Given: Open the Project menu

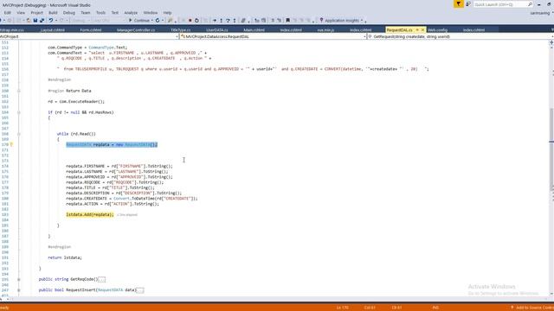Looking at the screenshot, I should tap(36, 13).
